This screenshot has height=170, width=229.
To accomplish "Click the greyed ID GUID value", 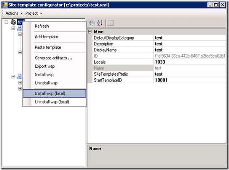I will 190,56.
